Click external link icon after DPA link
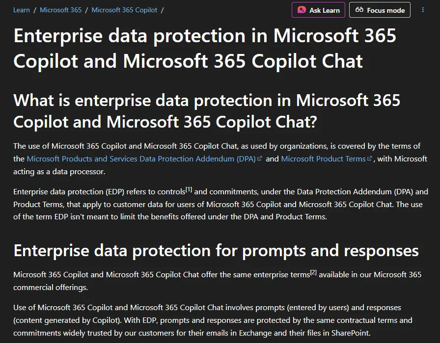The width and height of the screenshot is (440, 343). pos(260,158)
